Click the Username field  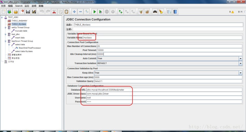click(164, 98)
